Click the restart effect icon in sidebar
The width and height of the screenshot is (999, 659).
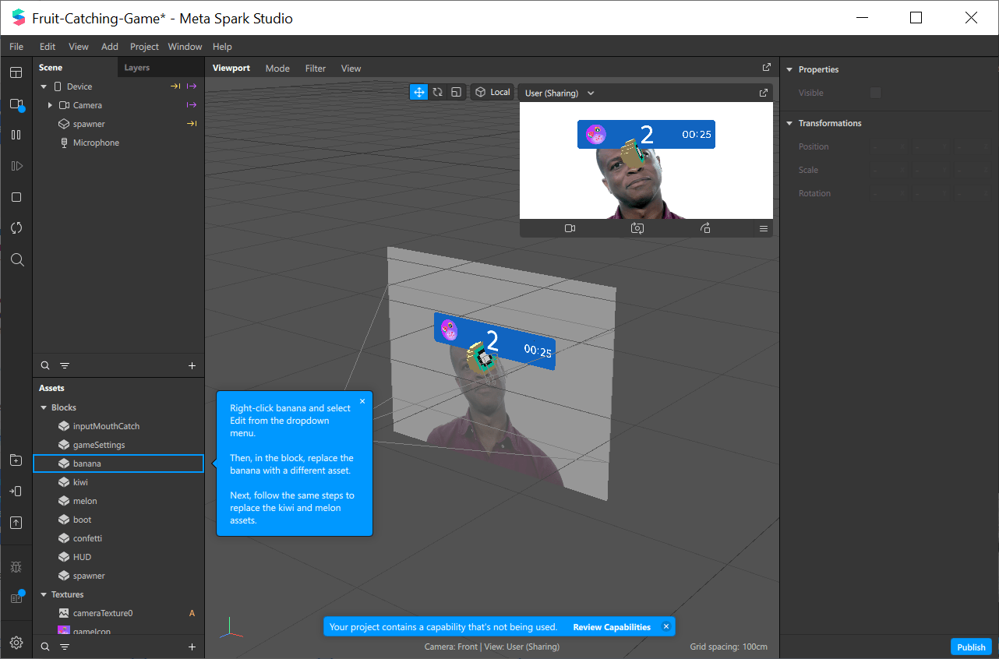coord(16,228)
